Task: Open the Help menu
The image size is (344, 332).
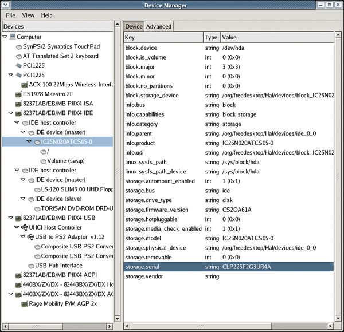Action: 46,15
